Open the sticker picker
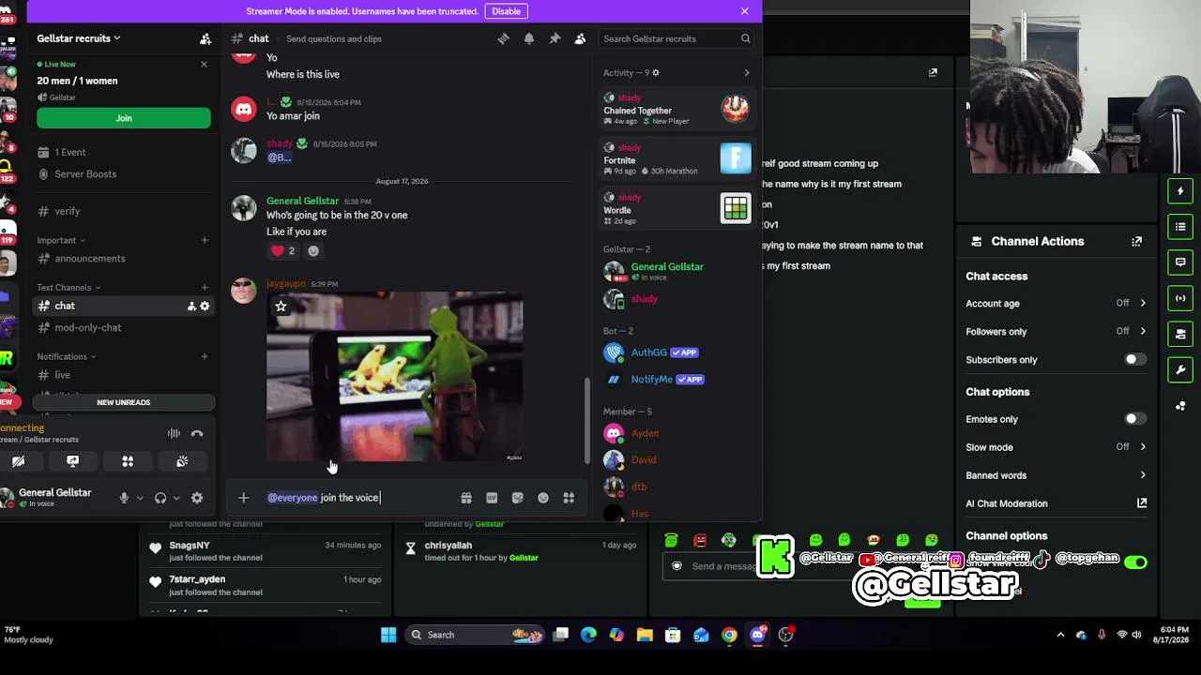Screen dimensions: 1201x675 pos(517,498)
